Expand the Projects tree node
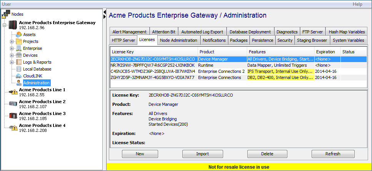372x171 pixels. click(x=12, y=42)
